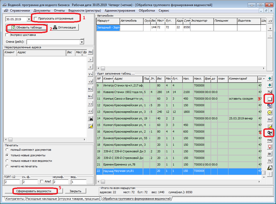Click the yellow clock icon
276x204 pixels.
pyautogui.click(x=270, y=113)
